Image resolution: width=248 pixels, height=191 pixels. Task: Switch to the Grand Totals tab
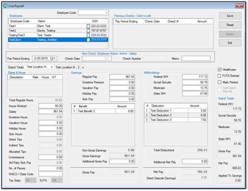pos(16,67)
